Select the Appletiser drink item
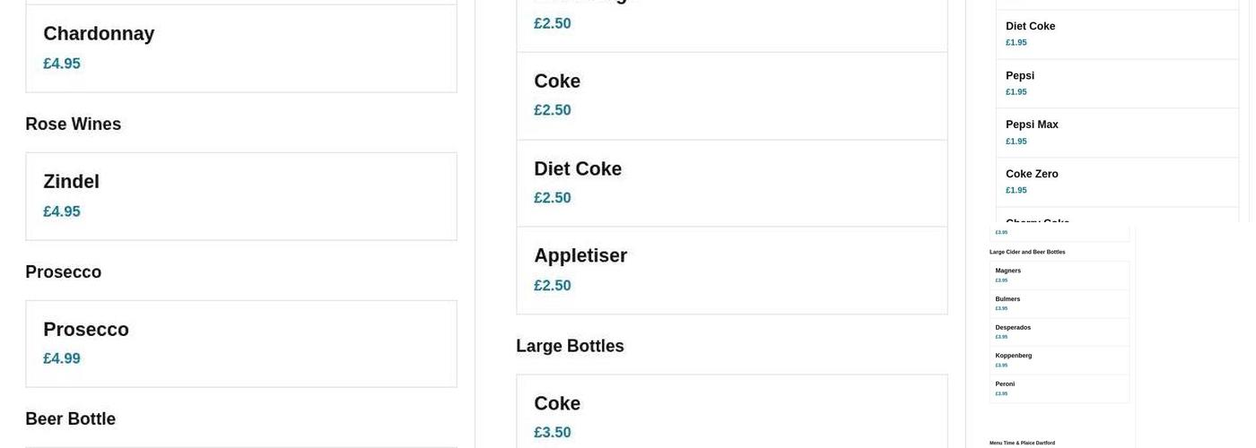This screenshot has height=448, width=1256. [x=731, y=270]
